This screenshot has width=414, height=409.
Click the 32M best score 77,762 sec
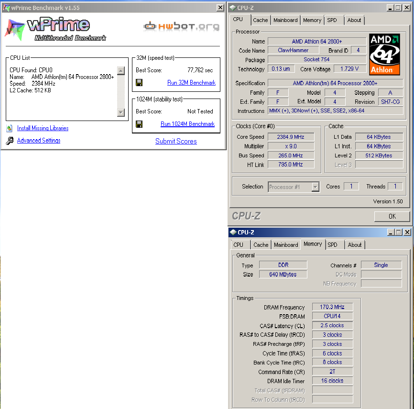pos(200,70)
